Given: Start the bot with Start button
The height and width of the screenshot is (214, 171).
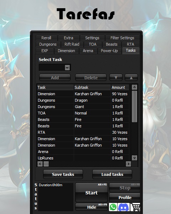Looking at the screenshot, I should click(x=92, y=193).
